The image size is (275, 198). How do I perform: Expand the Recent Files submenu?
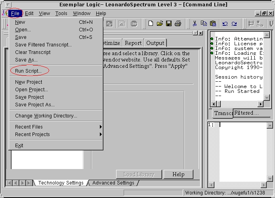55,127
